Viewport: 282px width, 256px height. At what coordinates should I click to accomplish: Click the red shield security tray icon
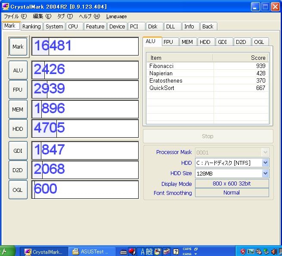point(243,252)
